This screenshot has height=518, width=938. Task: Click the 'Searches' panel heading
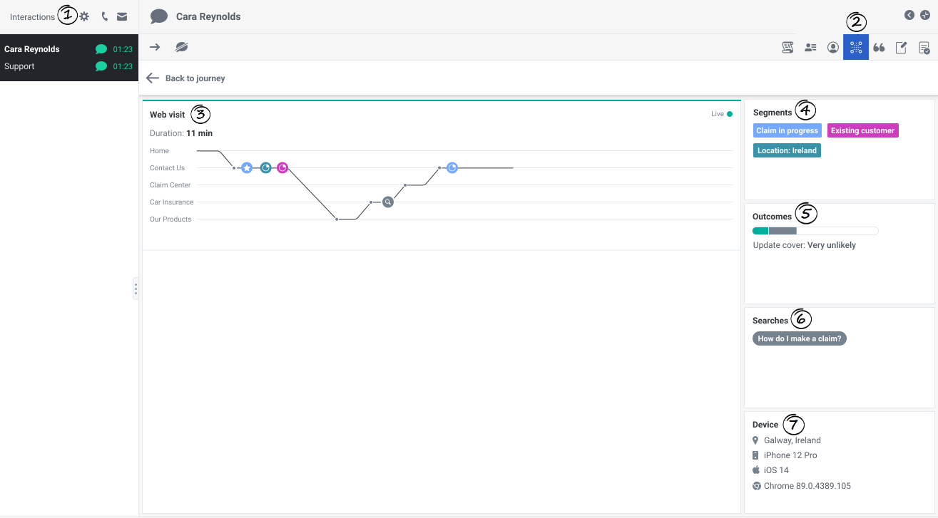tap(770, 321)
